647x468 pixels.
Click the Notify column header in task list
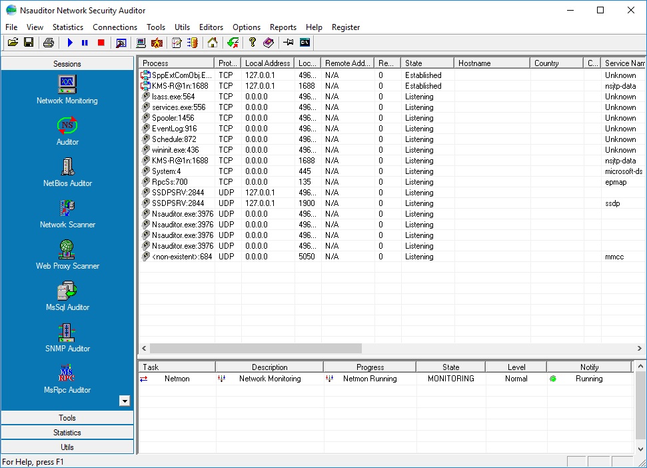pos(589,367)
